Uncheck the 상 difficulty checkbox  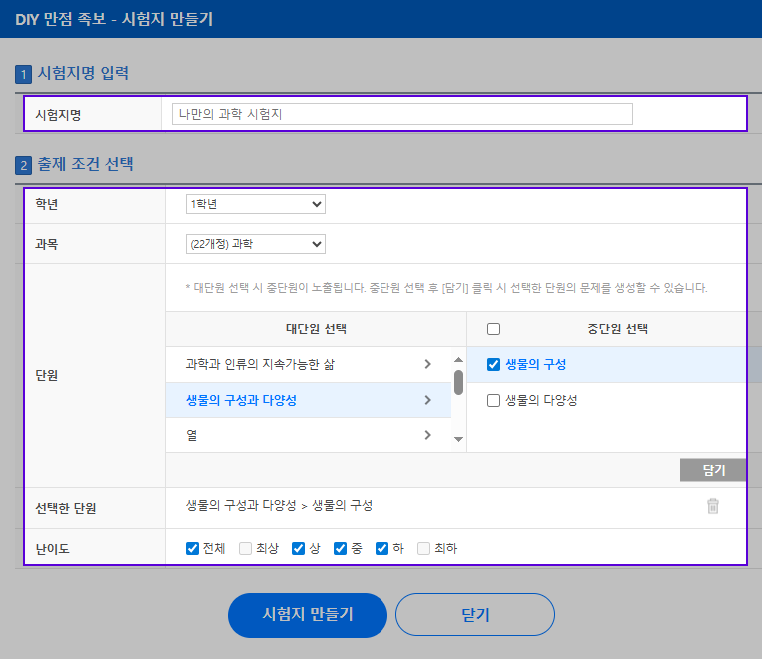click(x=298, y=548)
